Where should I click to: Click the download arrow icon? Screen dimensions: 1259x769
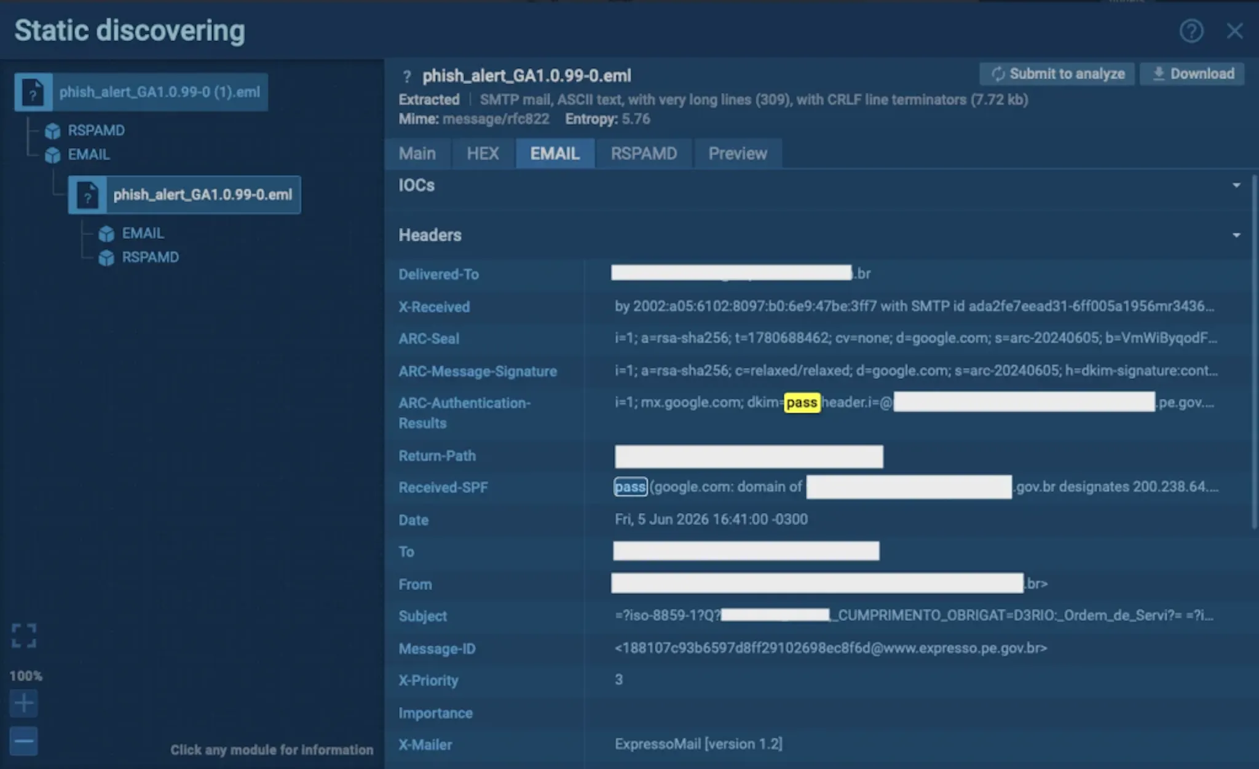[x=1158, y=74]
